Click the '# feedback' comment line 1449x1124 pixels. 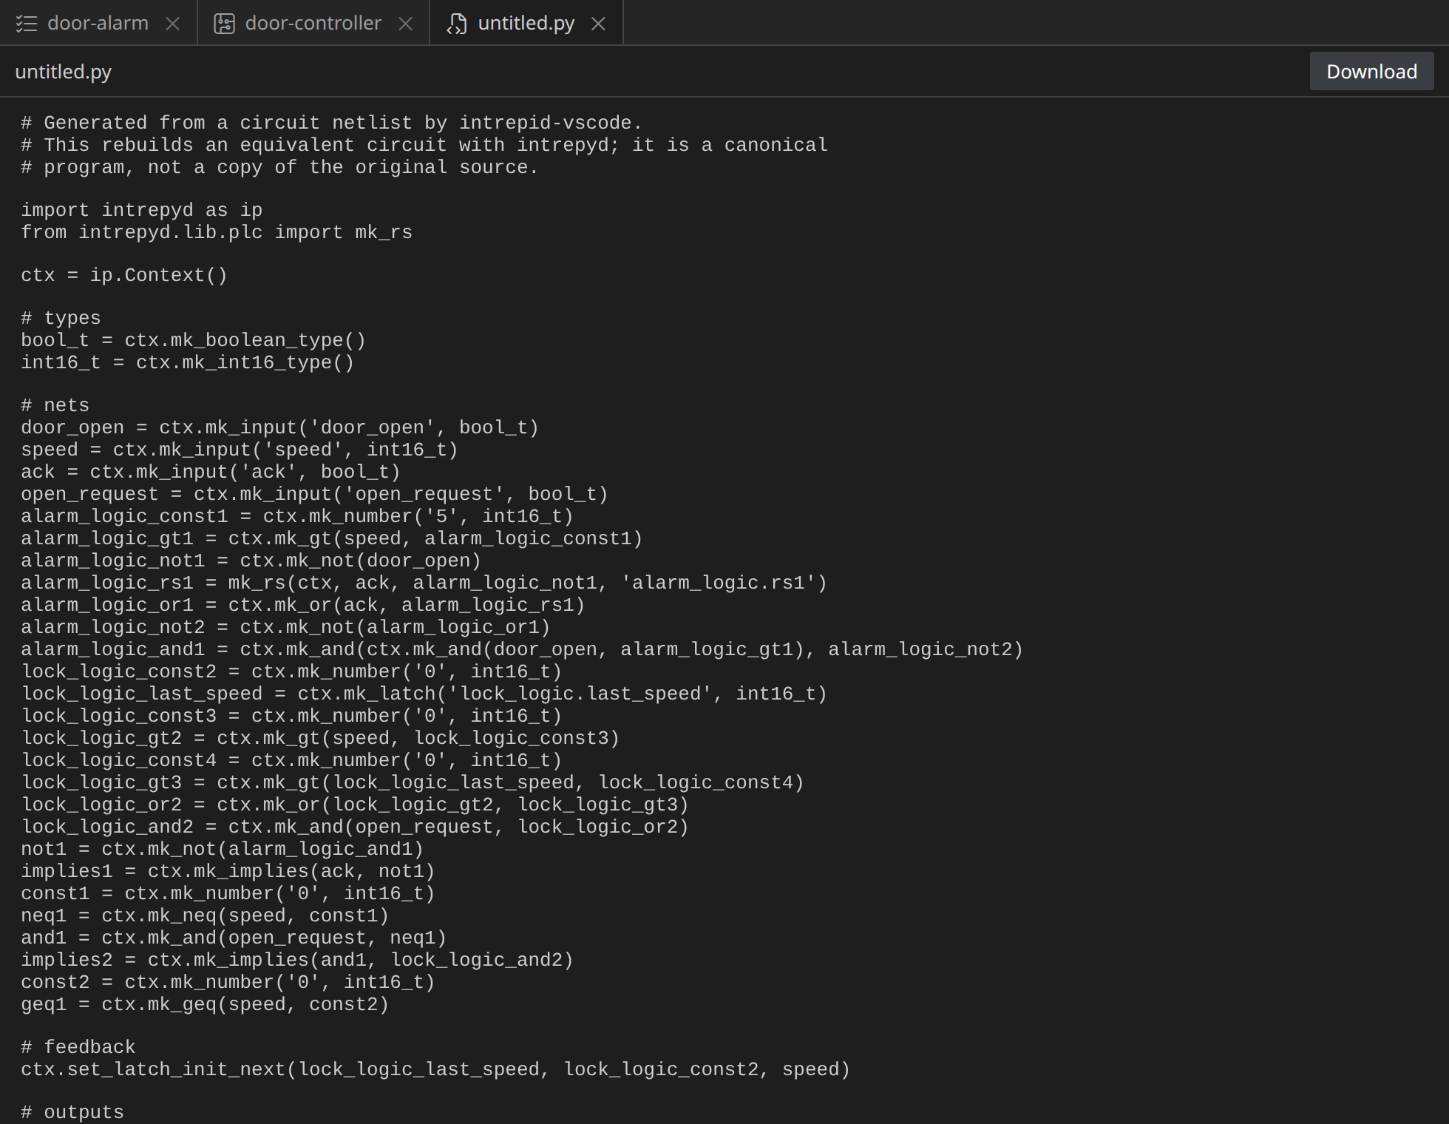[x=78, y=1047]
